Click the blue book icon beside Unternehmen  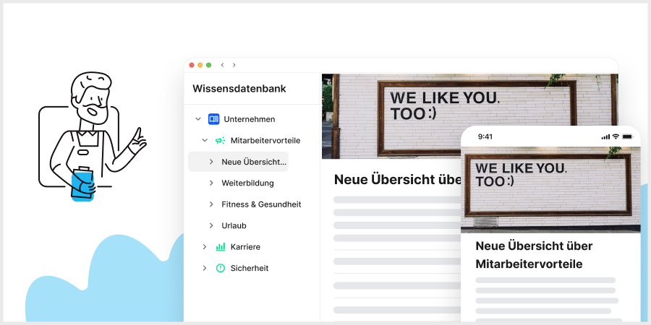pyautogui.click(x=213, y=119)
